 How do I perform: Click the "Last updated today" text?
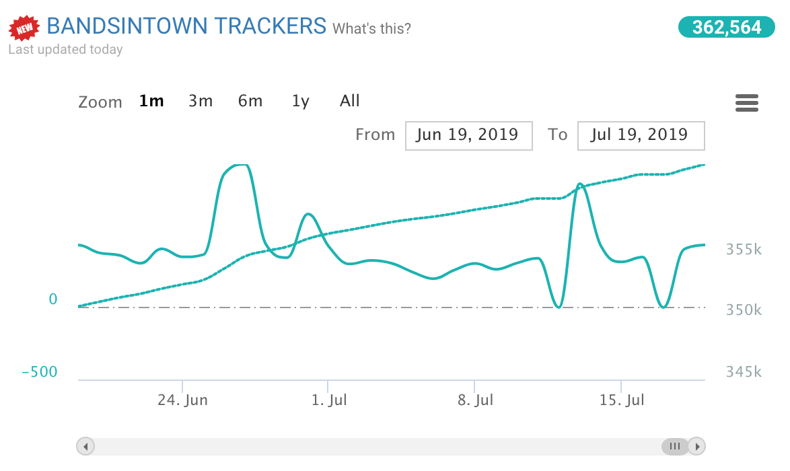65,50
